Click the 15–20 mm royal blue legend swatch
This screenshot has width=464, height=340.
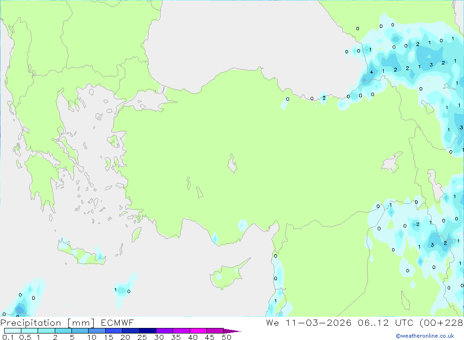(x=114, y=331)
